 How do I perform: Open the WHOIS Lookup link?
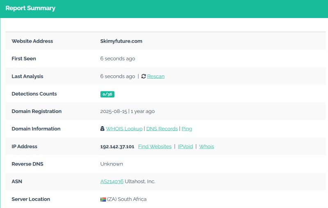tap(124, 129)
